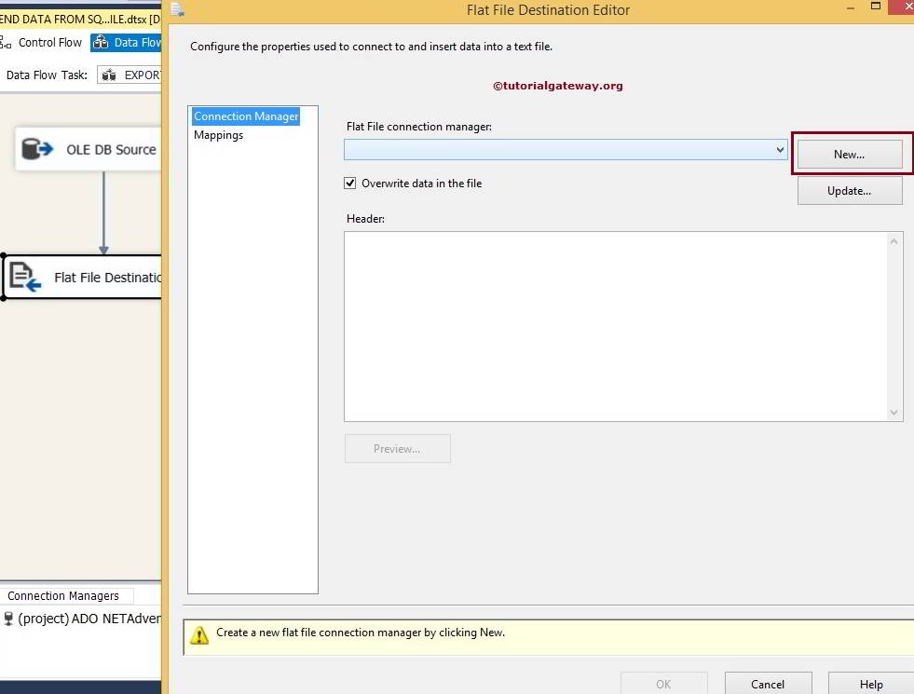Viewport: 914px width, 694px height.
Task: Select Connection Manager in the left pane
Action: (245, 116)
